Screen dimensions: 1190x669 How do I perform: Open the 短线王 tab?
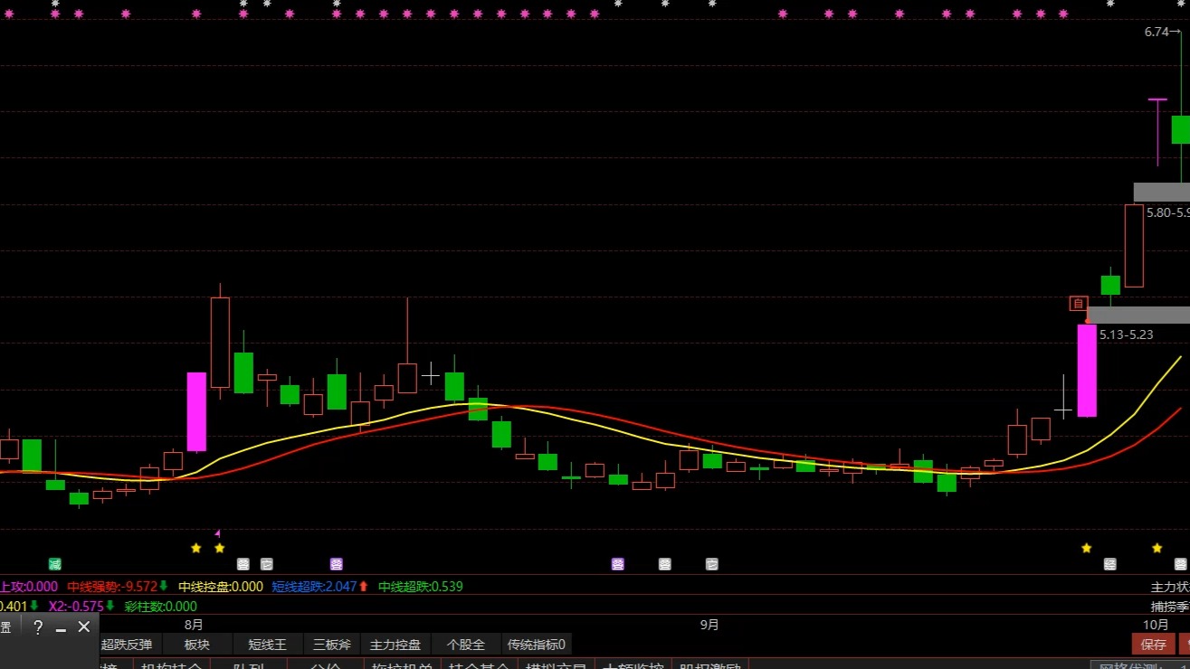point(267,645)
